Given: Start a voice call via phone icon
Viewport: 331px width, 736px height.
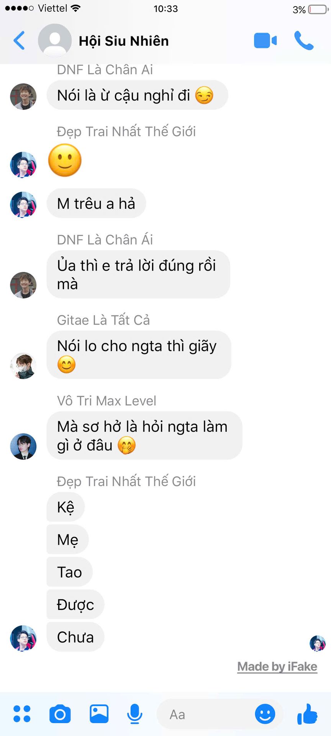Looking at the screenshot, I should pos(304,41).
